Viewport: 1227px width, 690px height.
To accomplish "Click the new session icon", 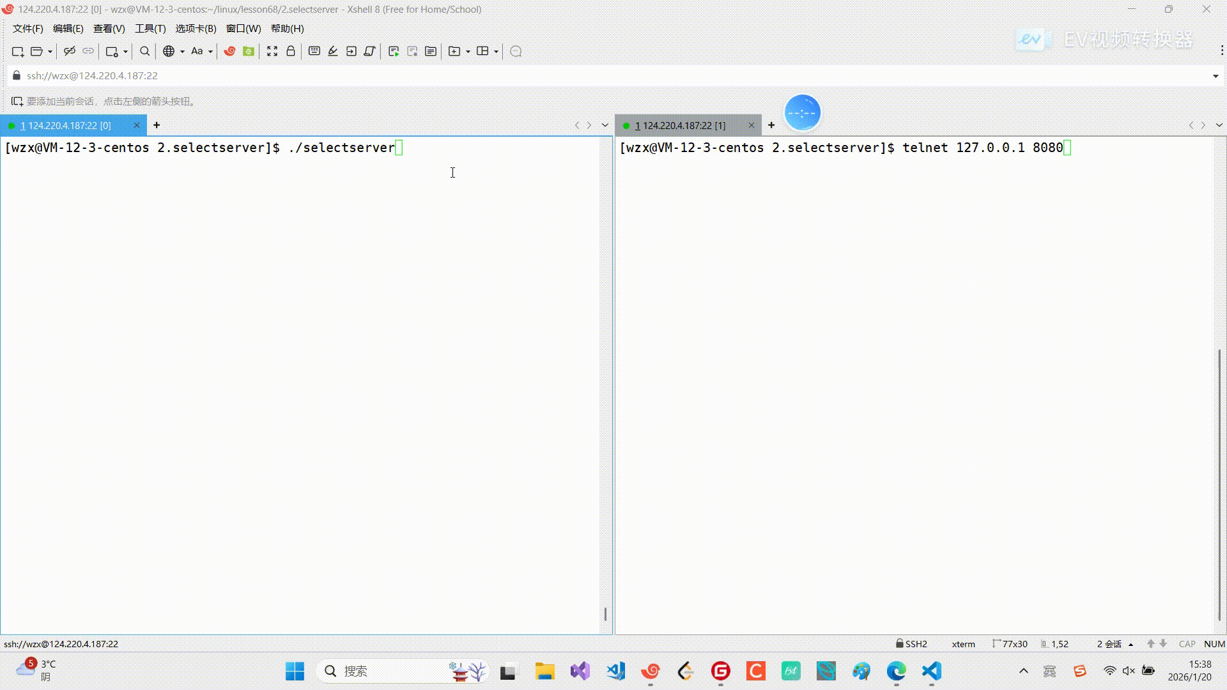I will (x=18, y=51).
